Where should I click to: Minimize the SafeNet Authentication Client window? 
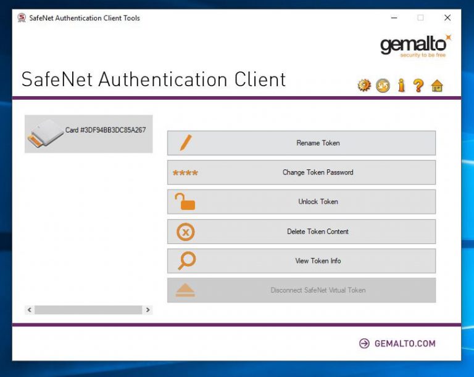pyautogui.click(x=393, y=18)
